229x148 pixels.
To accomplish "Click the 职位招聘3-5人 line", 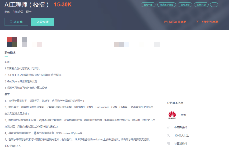I will click(13, 146).
